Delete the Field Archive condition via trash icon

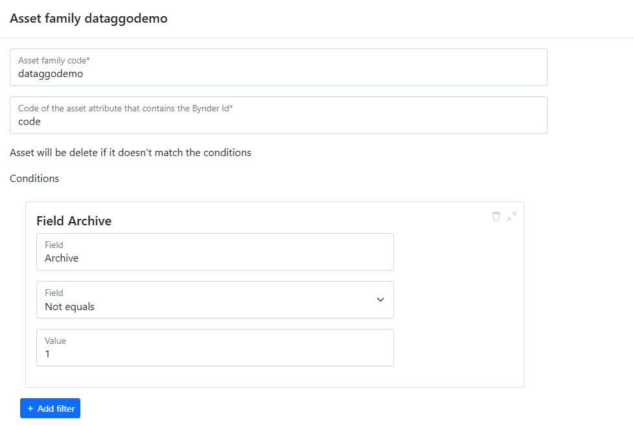point(497,216)
